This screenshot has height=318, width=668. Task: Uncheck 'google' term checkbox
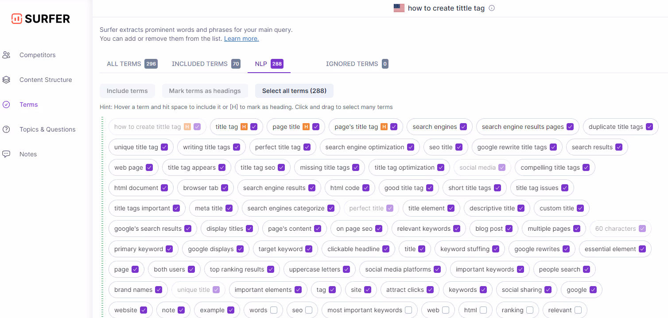pyautogui.click(x=593, y=290)
